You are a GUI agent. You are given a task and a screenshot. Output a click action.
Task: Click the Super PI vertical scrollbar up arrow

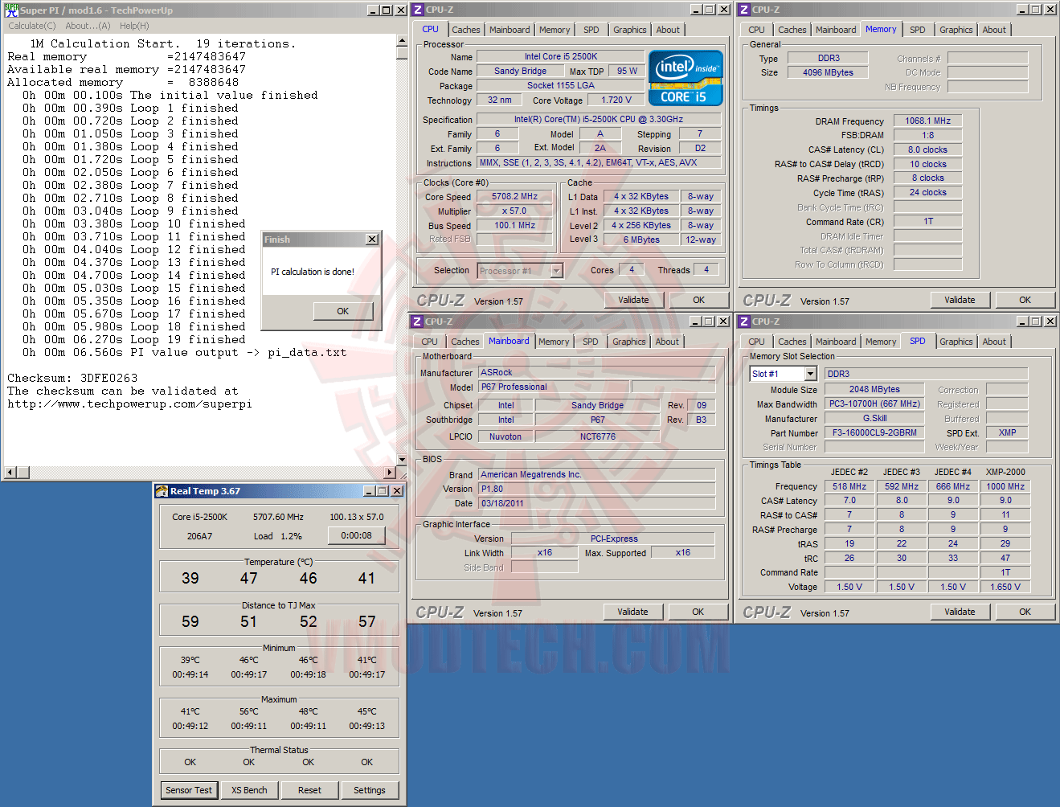pyautogui.click(x=402, y=41)
